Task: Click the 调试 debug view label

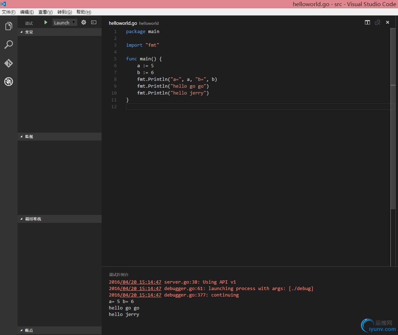Action: pos(29,23)
